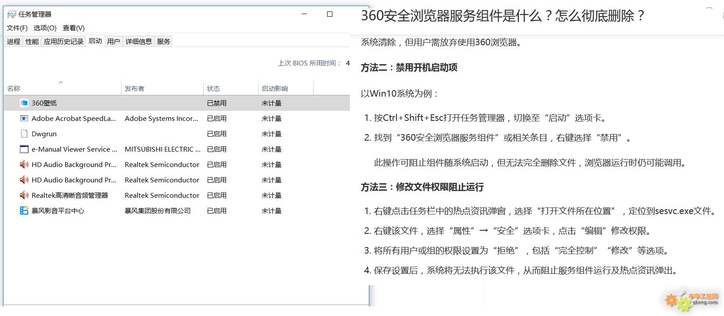Click the first HD Audio Background speaker icon

[x=24, y=165]
